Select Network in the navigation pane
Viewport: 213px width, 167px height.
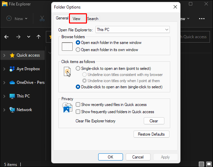coord(24,110)
